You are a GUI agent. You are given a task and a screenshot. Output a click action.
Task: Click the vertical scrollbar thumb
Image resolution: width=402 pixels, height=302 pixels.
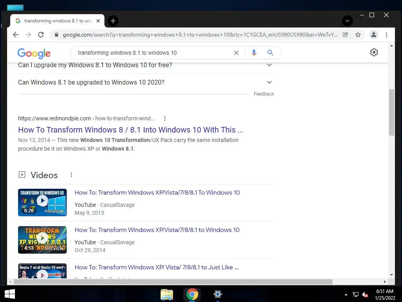(x=391, y=112)
